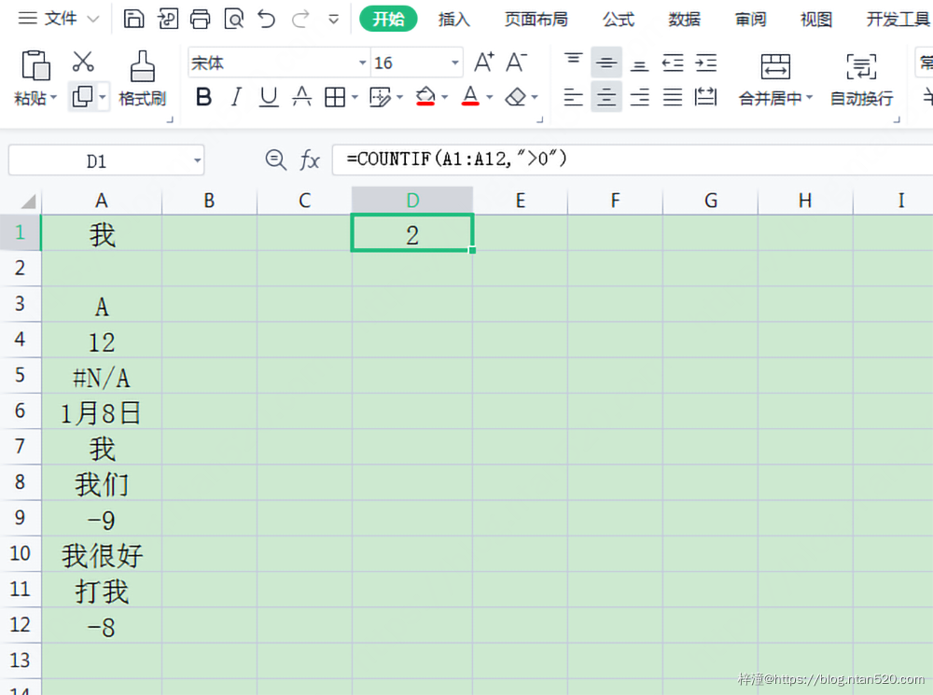Viewport: 933px width, 695px height.
Task: Open Print Preview icon
Action: pos(234,19)
